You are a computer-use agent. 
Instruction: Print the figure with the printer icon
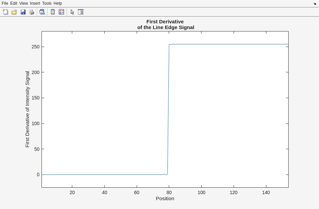tap(32, 12)
